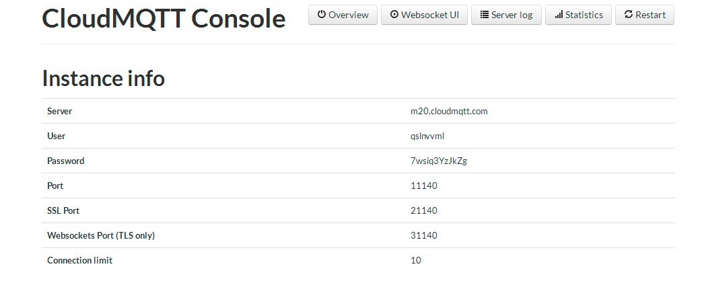Restart the instance
The image size is (704, 281).
coord(645,15)
